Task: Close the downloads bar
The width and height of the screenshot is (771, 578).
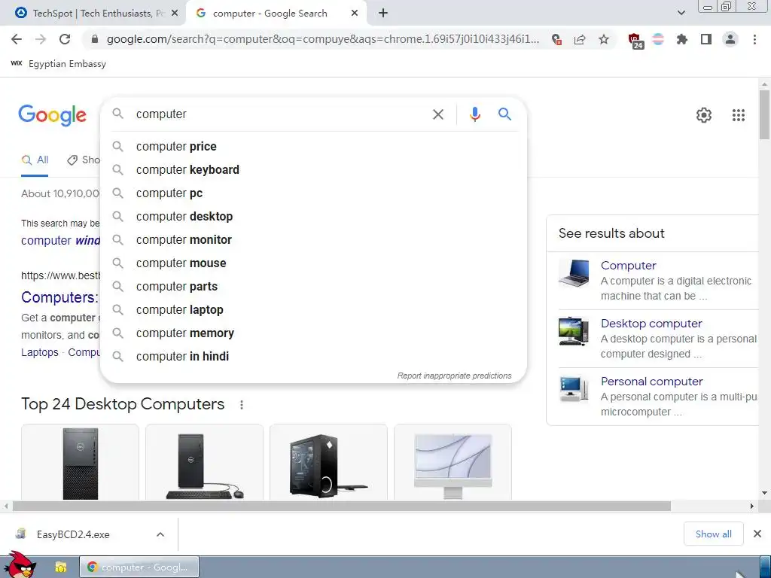Action: coord(757,534)
